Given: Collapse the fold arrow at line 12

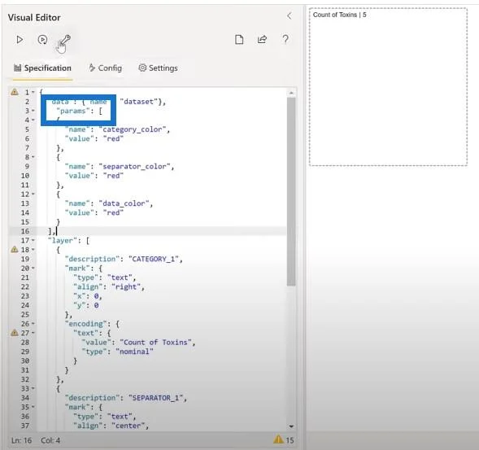Looking at the screenshot, I should (33, 194).
